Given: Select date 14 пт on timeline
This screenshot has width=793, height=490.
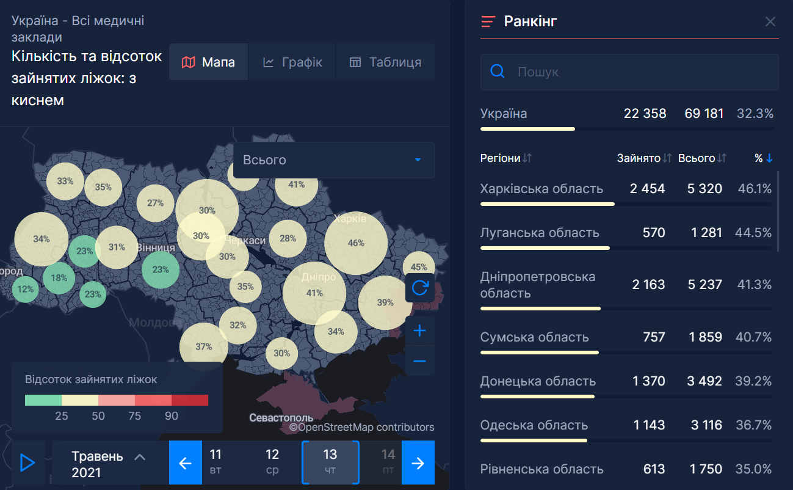Looking at the screenshot, I should click(388, 462).
